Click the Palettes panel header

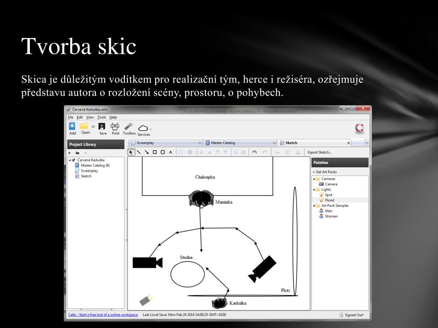click(x=340, y=162)
